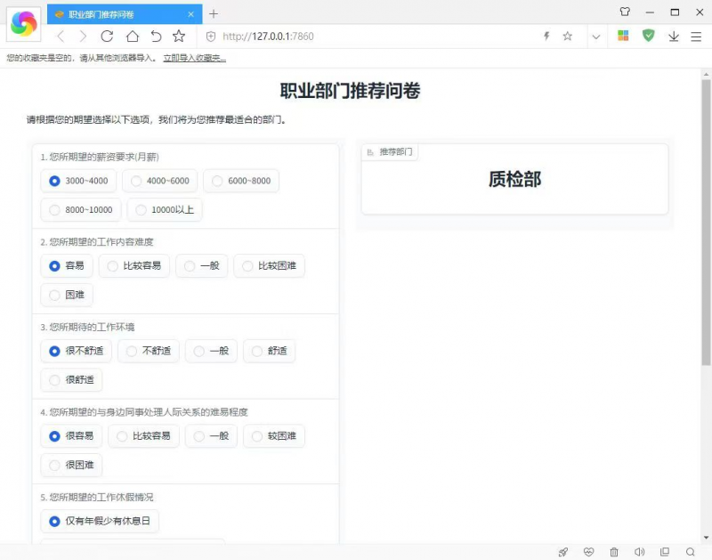Image resolution: width=712 pixels, height=560 pixels.
Task: Reload the page with the refresh icon
Action: [107, 37]
